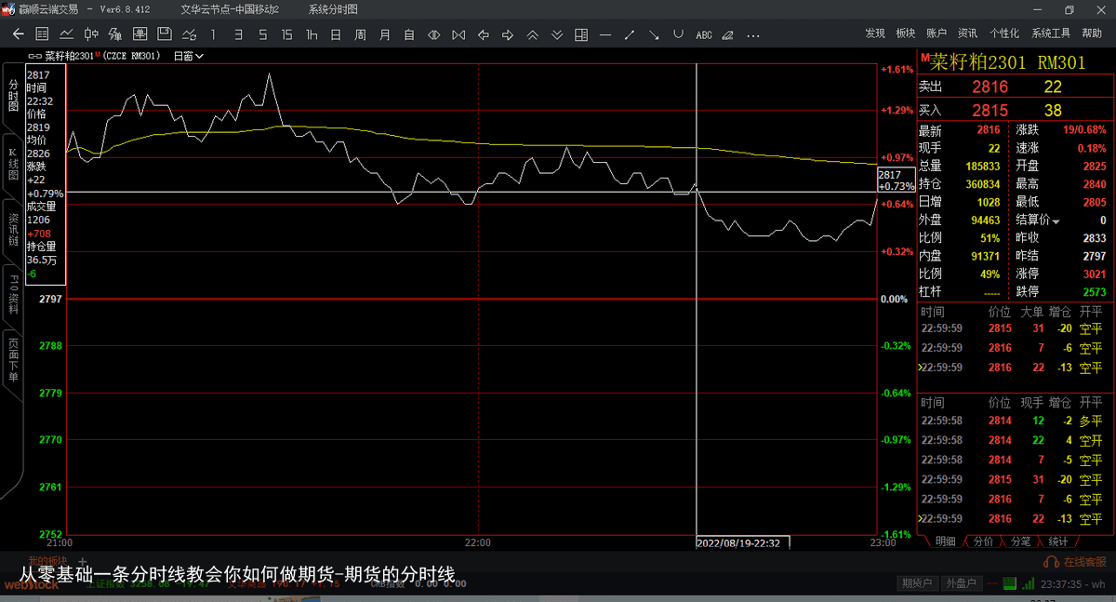This screenshot has width=1116, height=602.
Task: Select the candlestick chart icon
Action: 91,34
